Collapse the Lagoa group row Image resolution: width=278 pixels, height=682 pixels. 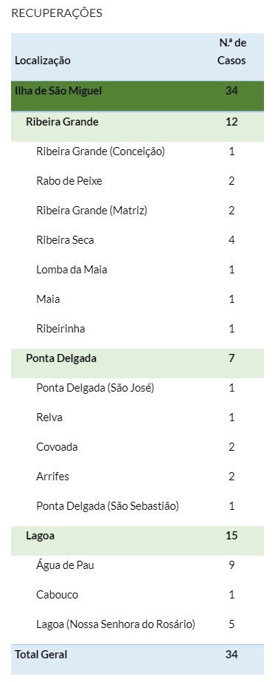137,541
